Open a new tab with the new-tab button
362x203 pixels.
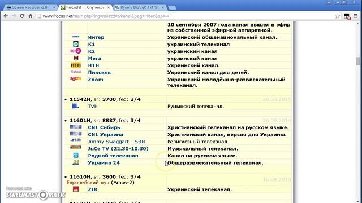pyautogui.click(x=172, y=7)
